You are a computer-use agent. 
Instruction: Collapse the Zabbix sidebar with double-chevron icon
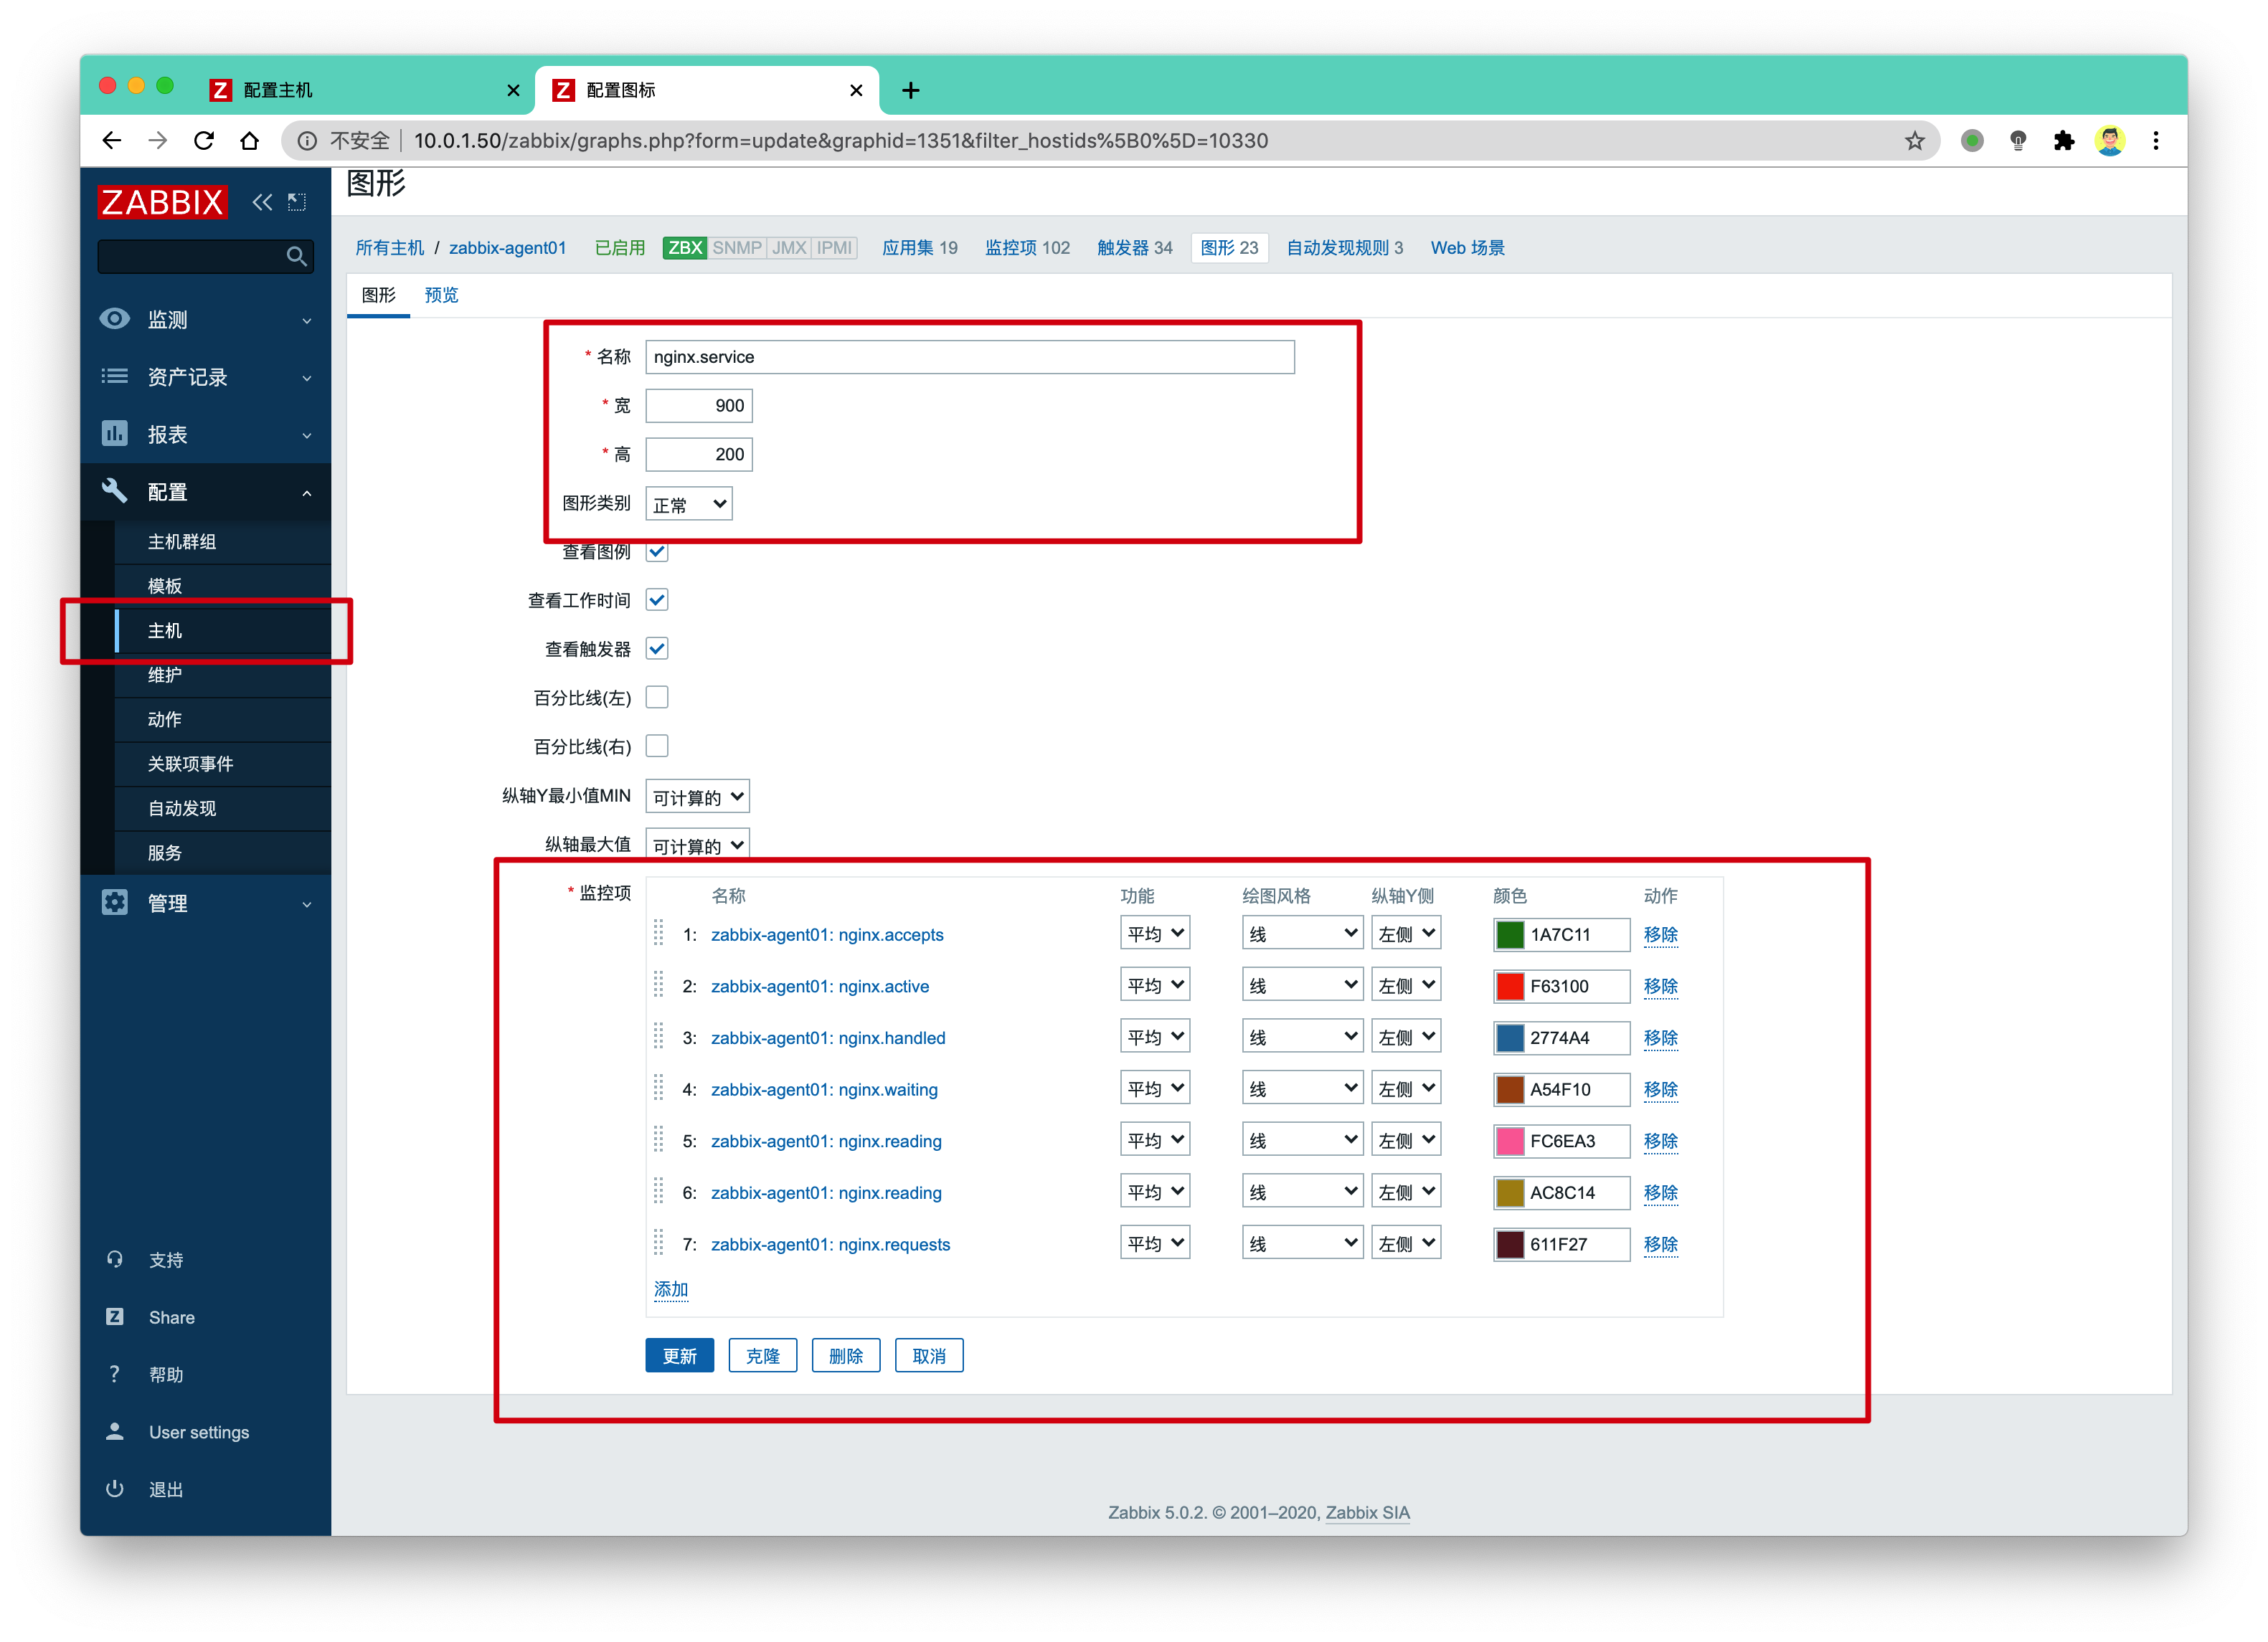262,203
